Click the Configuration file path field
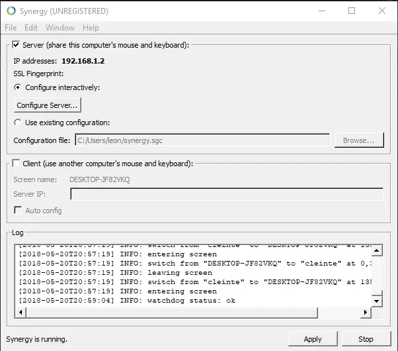This screenshot has height=351, width=398. coord(202,140)
